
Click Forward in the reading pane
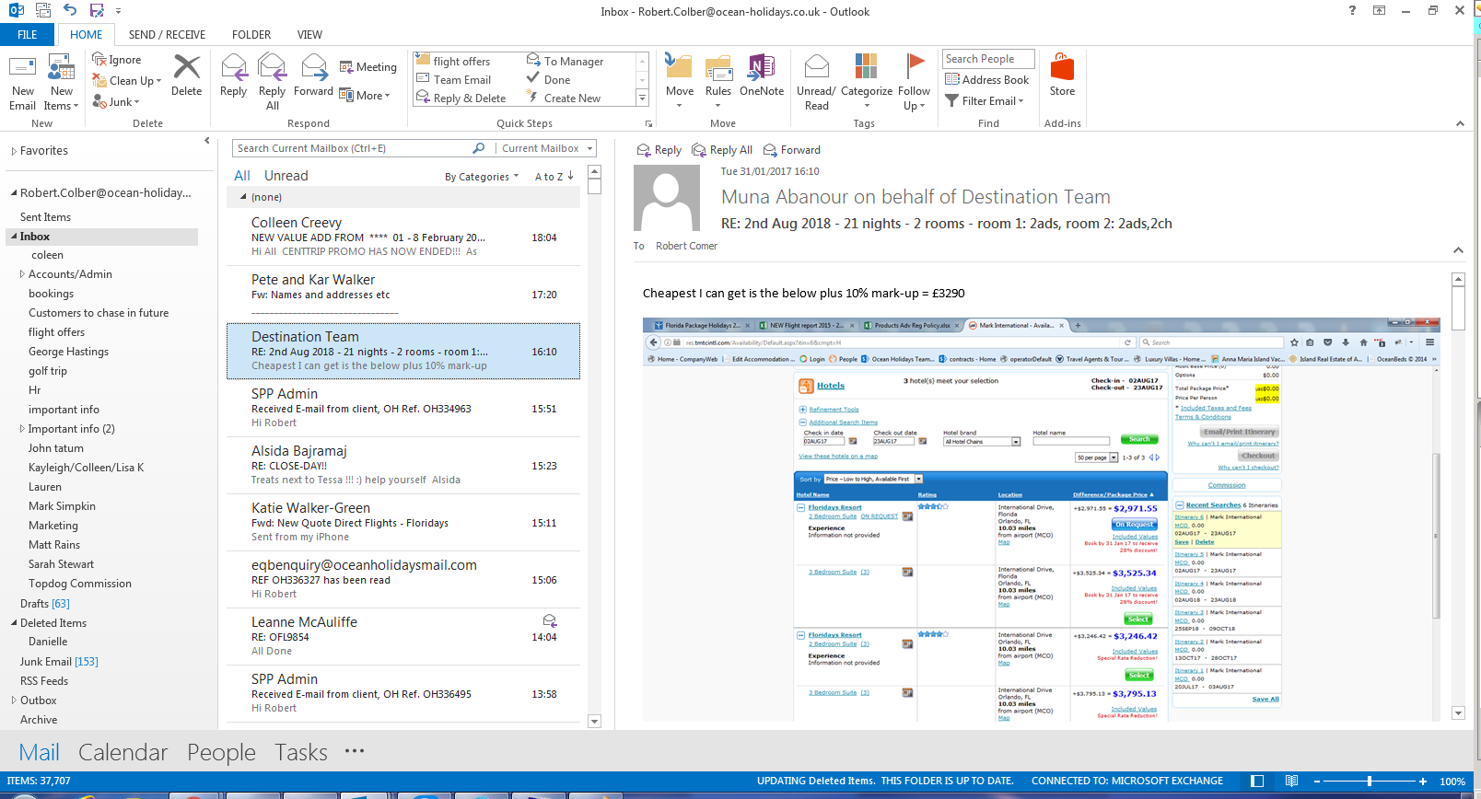pyautogui.click(x=792, y=150)
